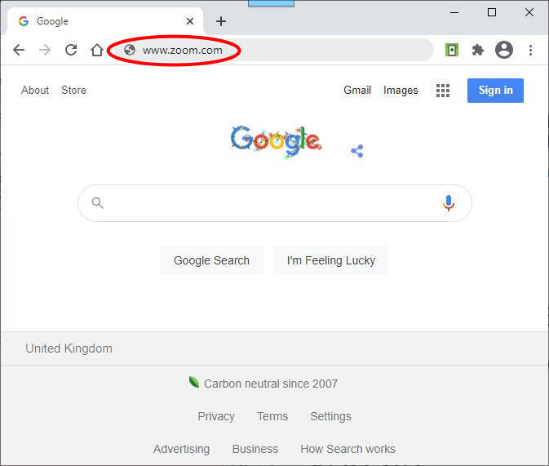Share the Google doodle
This screenshot has height=466, width=549.
[x=356, y=151]
